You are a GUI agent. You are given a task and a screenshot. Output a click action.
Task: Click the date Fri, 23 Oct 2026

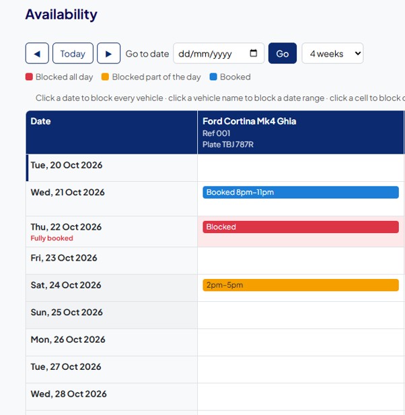point(64,258)
